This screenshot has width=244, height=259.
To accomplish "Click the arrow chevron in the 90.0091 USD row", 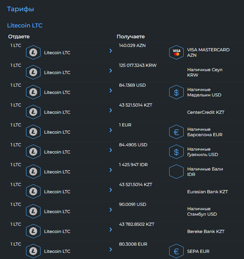I will (111, 210).
